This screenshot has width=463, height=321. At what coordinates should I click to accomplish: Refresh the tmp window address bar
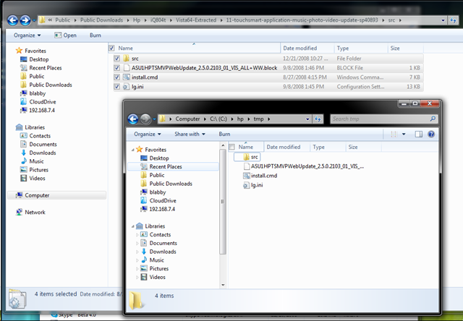[318, 119]
